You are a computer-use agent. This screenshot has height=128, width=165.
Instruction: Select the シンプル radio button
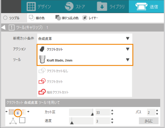(5, 18)
